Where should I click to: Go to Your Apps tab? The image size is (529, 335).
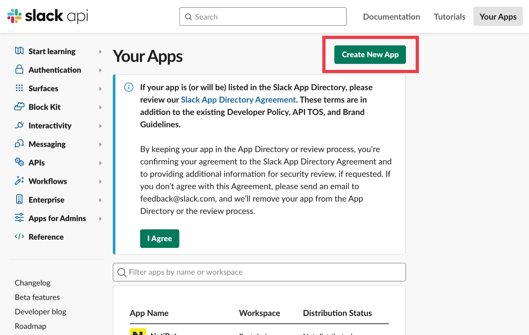click(x=498, y=16)
